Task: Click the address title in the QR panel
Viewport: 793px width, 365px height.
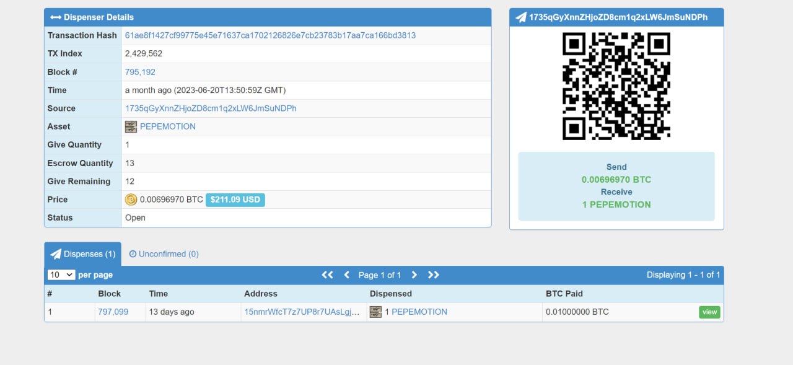Action: [x=618, y=17]
